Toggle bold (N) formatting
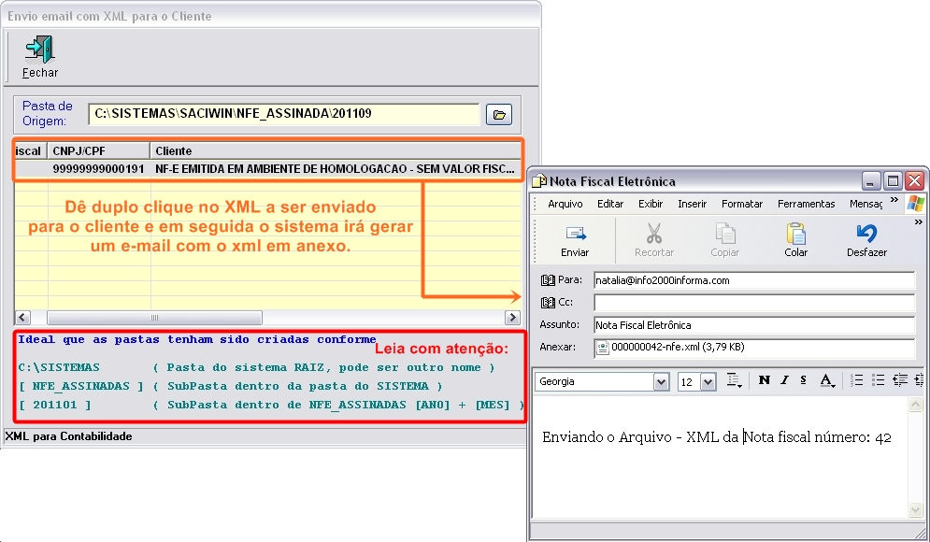The width and height of the screenshot is (930, 542). pyautogui.click(x=764, y=380)
